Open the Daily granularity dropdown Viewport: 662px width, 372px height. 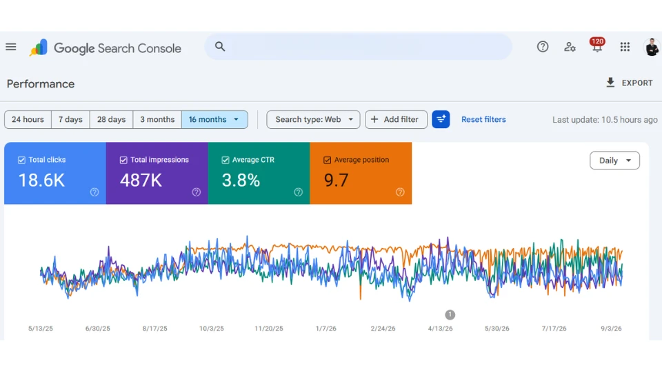614,161
